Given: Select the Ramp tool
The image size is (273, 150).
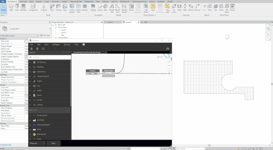Looking at the screenshot, I should coord(100,8).
